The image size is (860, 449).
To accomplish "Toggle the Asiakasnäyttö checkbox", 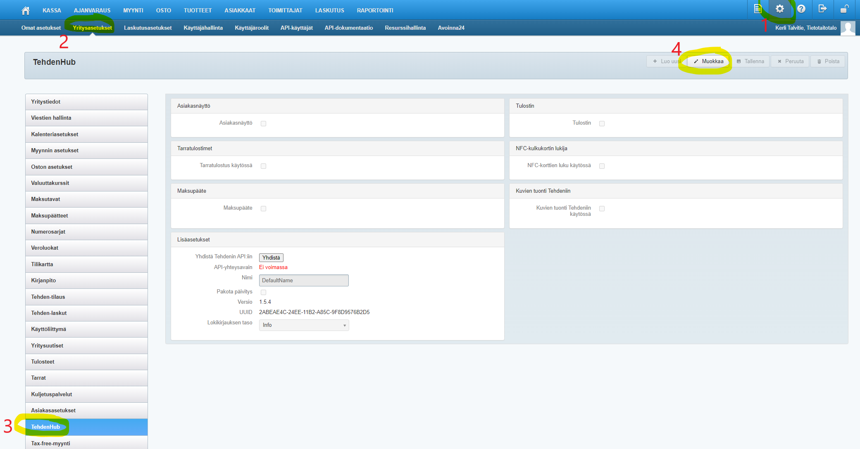I will 263,123.
